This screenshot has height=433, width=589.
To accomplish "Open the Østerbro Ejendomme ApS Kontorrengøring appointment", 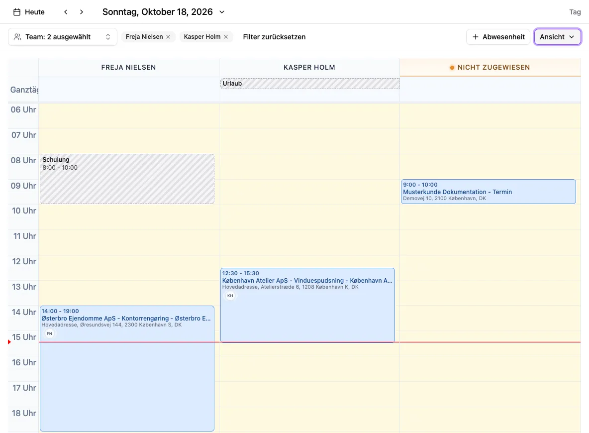I will (x=127, y=368).
